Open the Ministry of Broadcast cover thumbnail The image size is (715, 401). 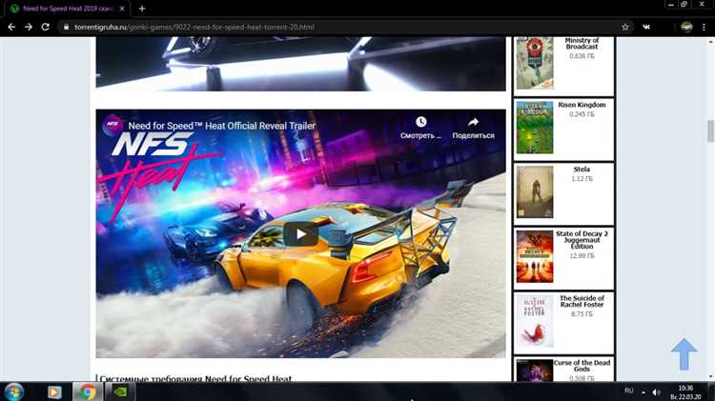(x=535, y=63)
